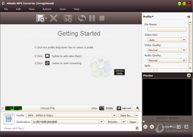Toggle the NVIDIA CUDA GPU button

pyautogui.click(x=107, y=108)
